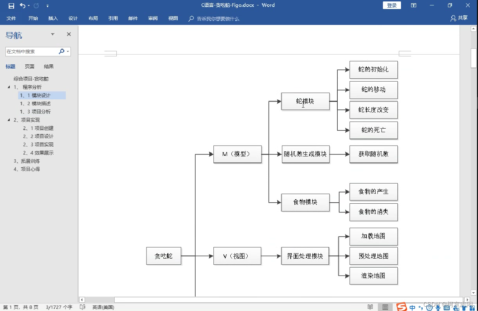Switch to the 开始 ribbon tab
This screenshot has height=311, width=478.
[33, 18]
